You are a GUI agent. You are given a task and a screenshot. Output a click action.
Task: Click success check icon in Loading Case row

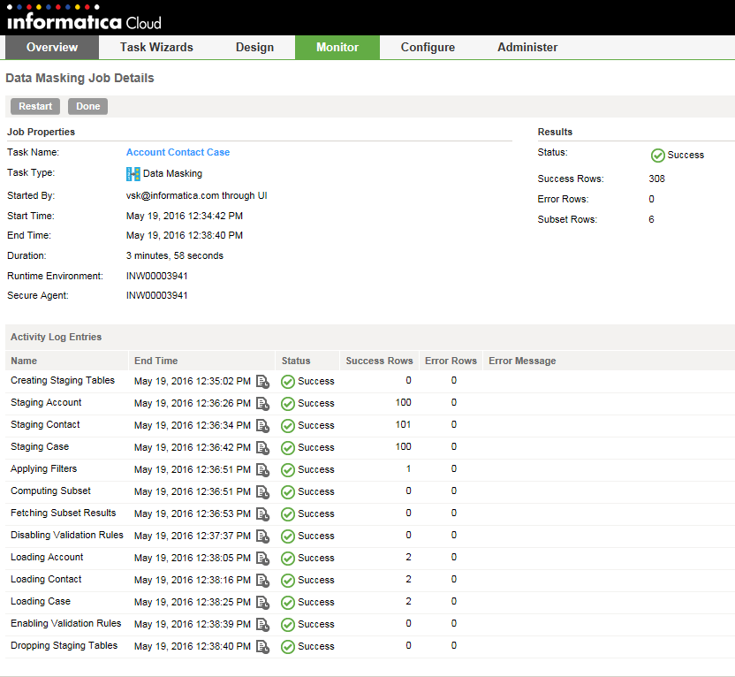click(288, 603)
